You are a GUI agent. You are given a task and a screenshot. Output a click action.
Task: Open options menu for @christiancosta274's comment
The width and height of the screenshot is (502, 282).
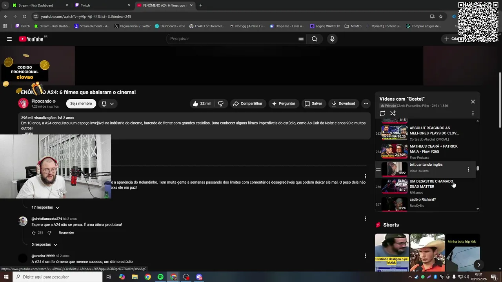coord(366,219)
